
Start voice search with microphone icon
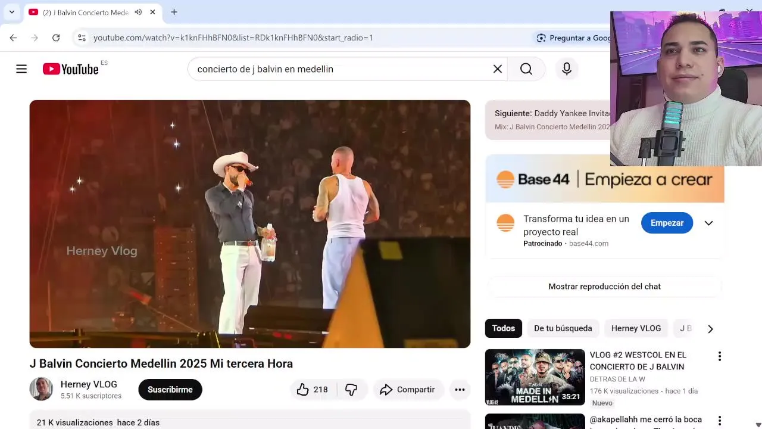(x=567, y=69)
